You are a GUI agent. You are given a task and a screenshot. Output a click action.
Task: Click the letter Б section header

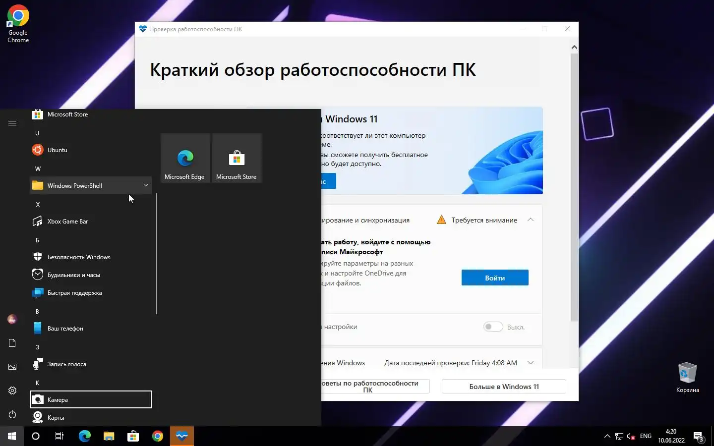pyautogui.click(x=37, y=240)
